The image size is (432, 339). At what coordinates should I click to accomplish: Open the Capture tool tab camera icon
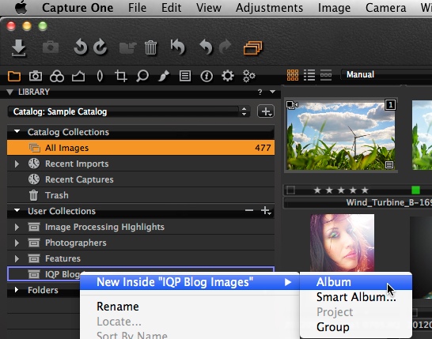click(x=36, y=76)
